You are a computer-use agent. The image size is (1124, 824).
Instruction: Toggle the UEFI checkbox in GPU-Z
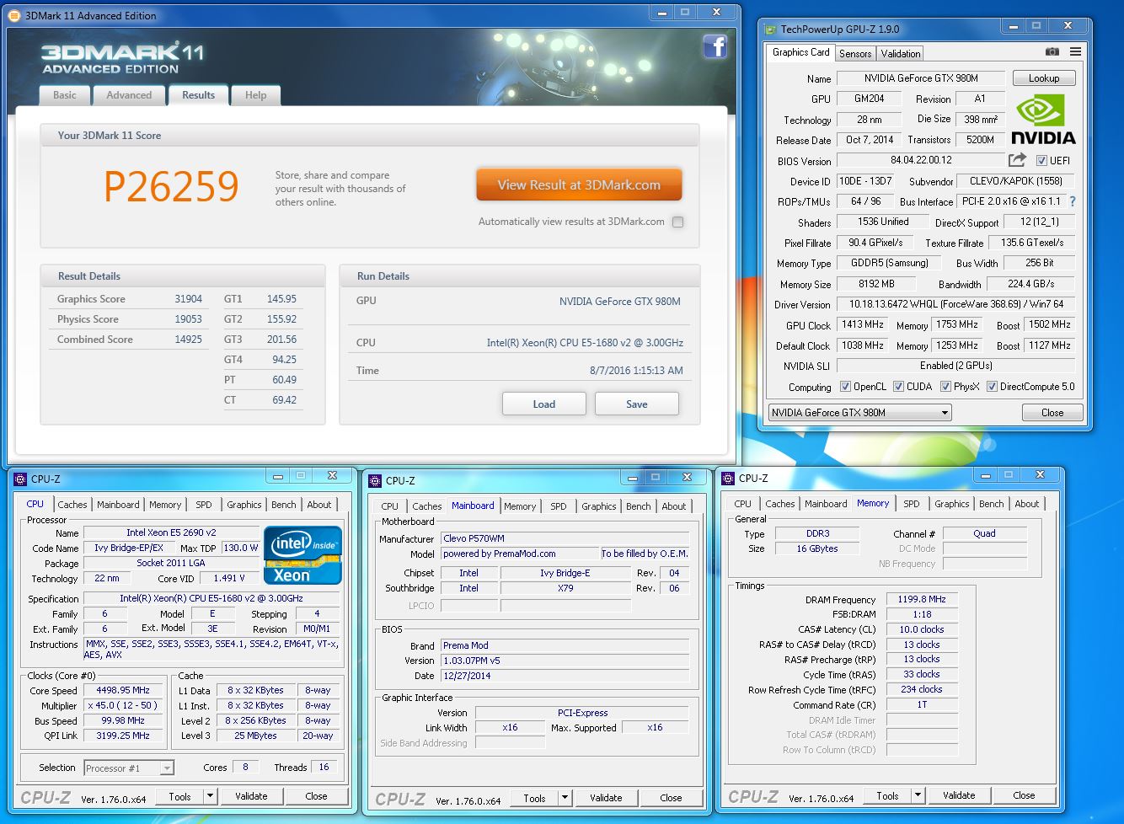pos(1041,160)
